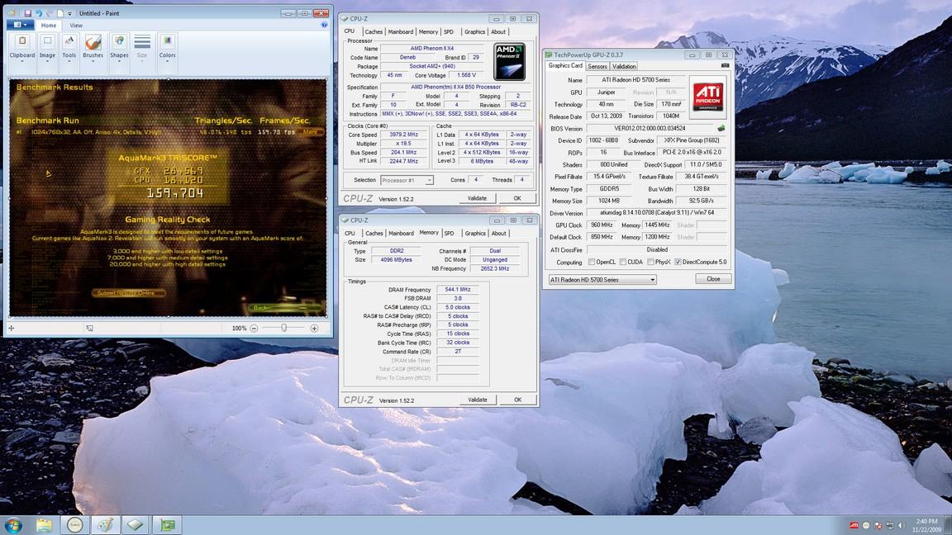Open the About tab in lower CPU-Z window
Screen dimensions: 952x535
coord(499,234)
